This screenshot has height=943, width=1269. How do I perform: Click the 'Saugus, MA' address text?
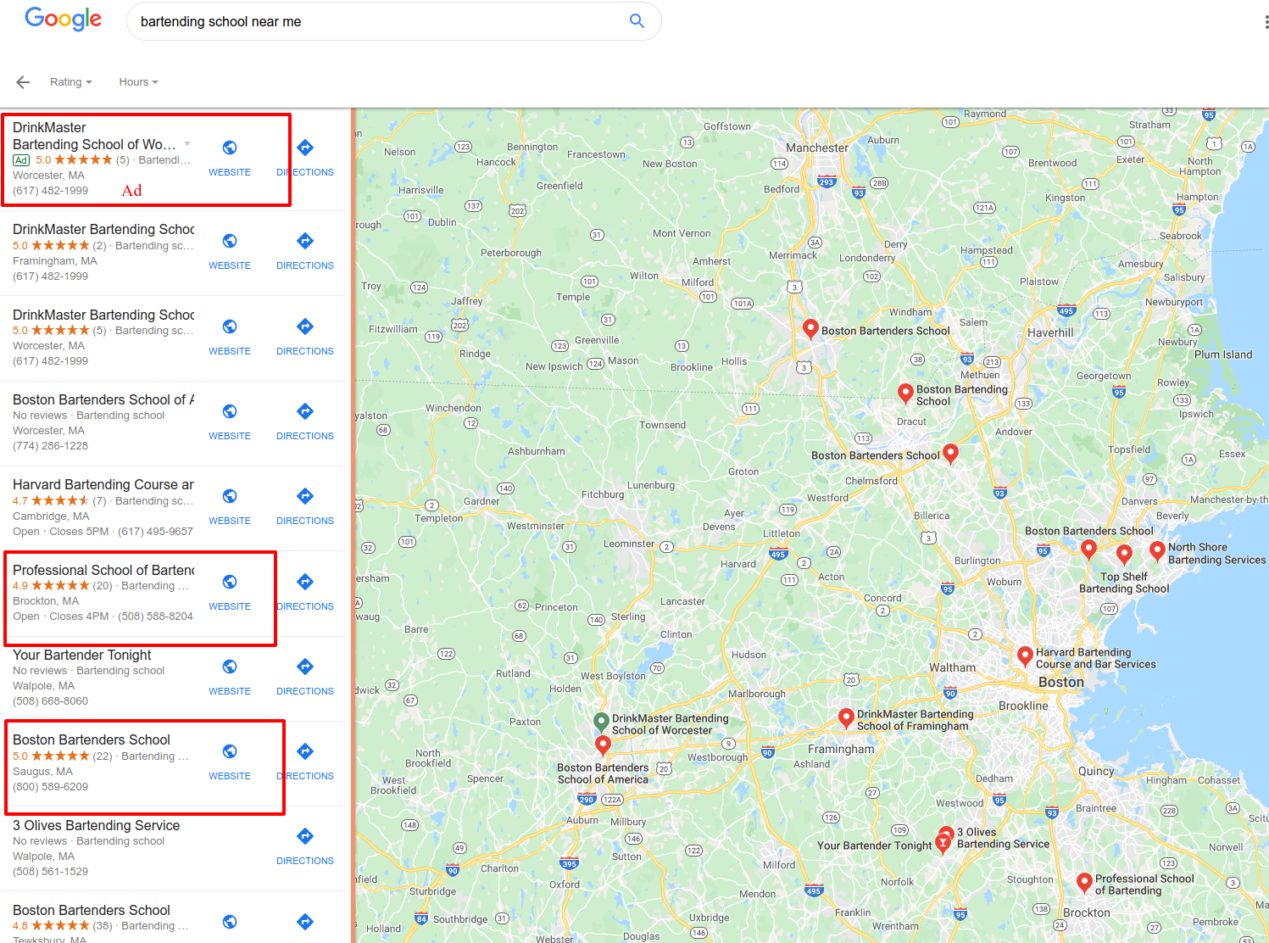click(42, 772)
